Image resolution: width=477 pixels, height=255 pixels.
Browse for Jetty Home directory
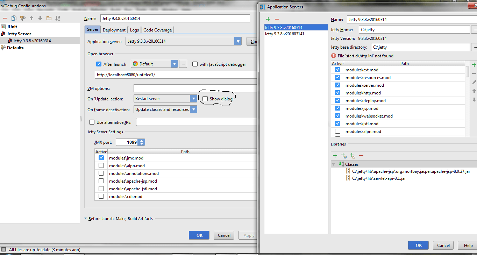click(474, 30)
